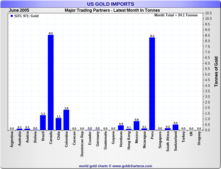Click the 'Nicaragua' axis label
Screen dimensions: 221x169
point(144,140)
